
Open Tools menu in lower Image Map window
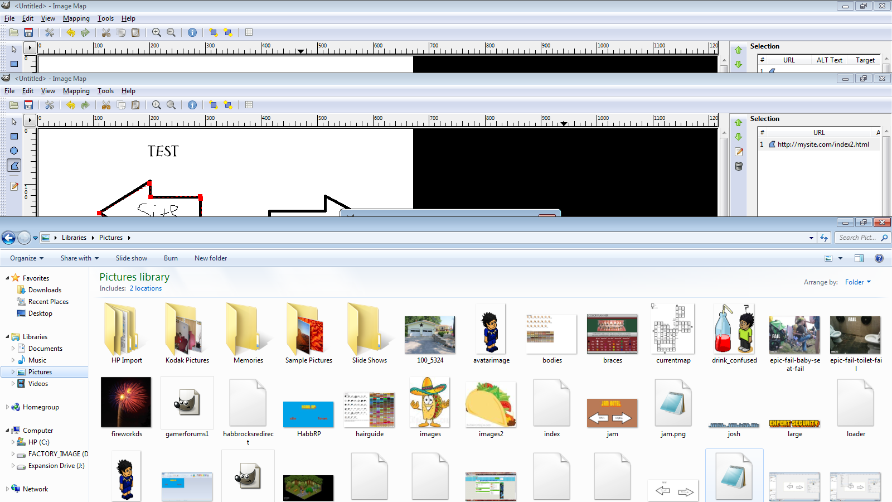pyautogui.click(x=105, y=91)
